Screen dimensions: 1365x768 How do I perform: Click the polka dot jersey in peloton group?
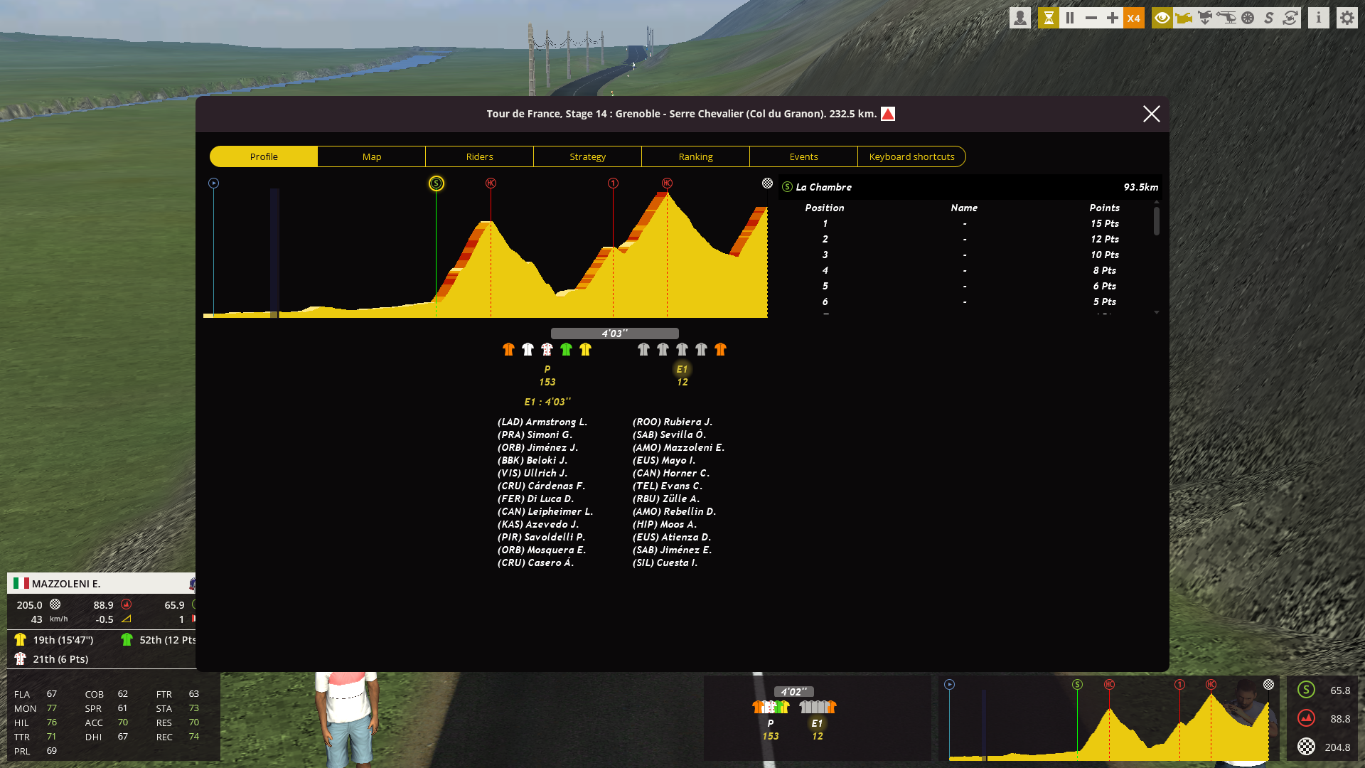coord(547,349)
